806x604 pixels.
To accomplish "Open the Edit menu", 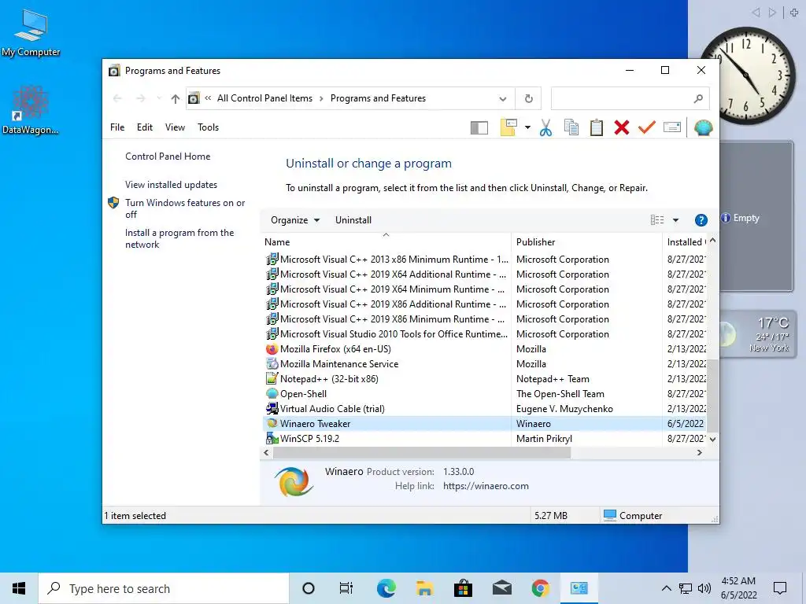I will pyautogui.click(x=145, y=127).
